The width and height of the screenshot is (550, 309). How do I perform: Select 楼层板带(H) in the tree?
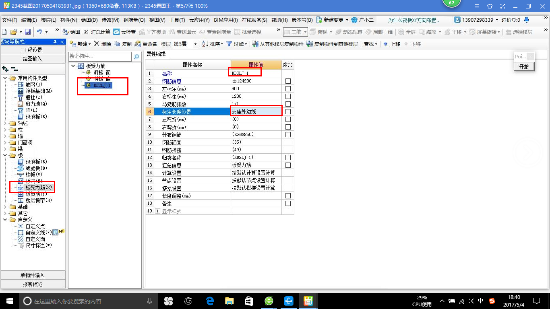(39, 200)
